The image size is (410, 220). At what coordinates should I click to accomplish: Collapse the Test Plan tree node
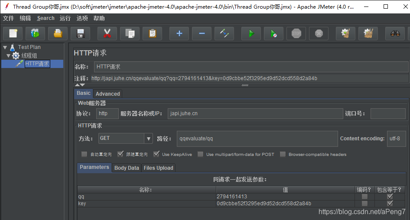(5, 47)
